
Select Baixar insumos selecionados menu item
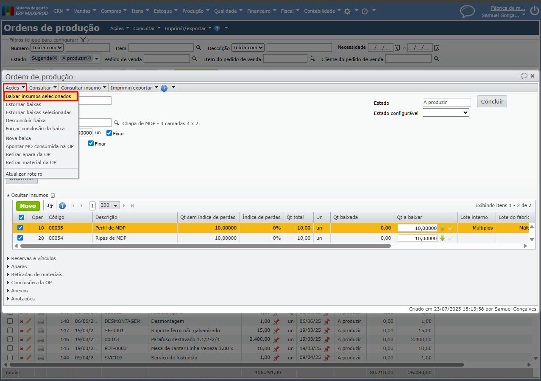(x=39, y=96)
